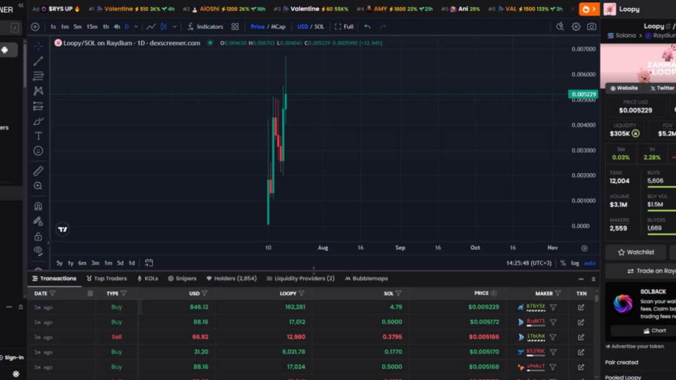Select the brush drawing tool
The width and height of the screenshot is (676, 380).
pyautogui.click(x=38, y=121)
